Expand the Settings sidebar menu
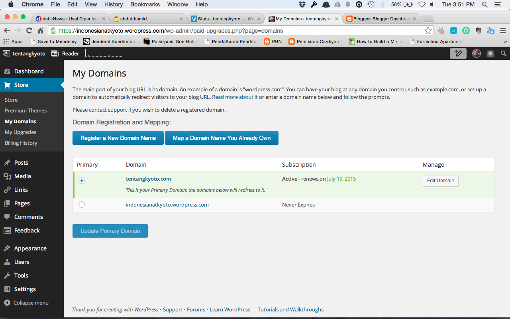 pyautogui.click(x=25, y=289)
